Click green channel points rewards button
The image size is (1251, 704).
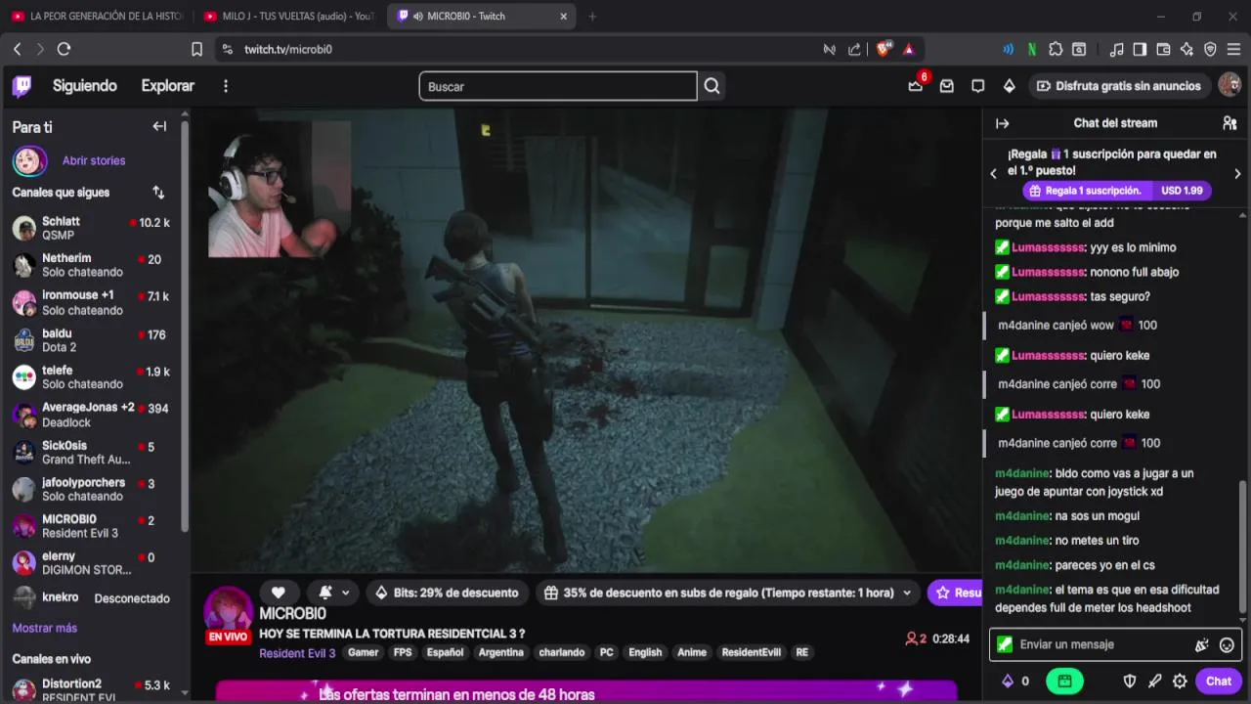click(1064, 682)
